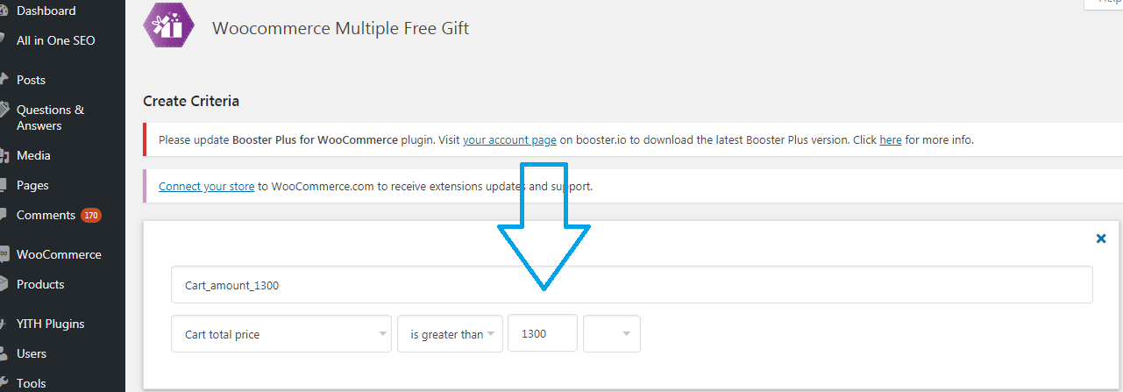
Task: Open the 'Cart total price' dropdown
Action: coord(281,334)
